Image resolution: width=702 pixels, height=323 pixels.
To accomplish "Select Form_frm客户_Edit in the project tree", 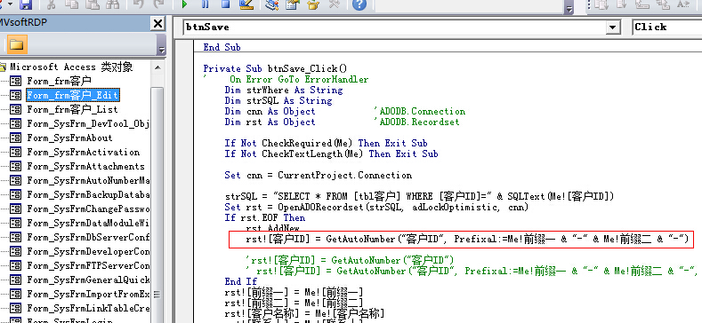I will [73, 95].
